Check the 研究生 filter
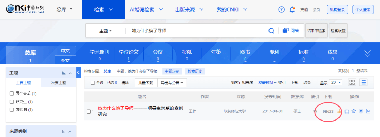Image resolution: width=380 pixels, height=137 pixels. pyautogui.click(x=12, y=102)
